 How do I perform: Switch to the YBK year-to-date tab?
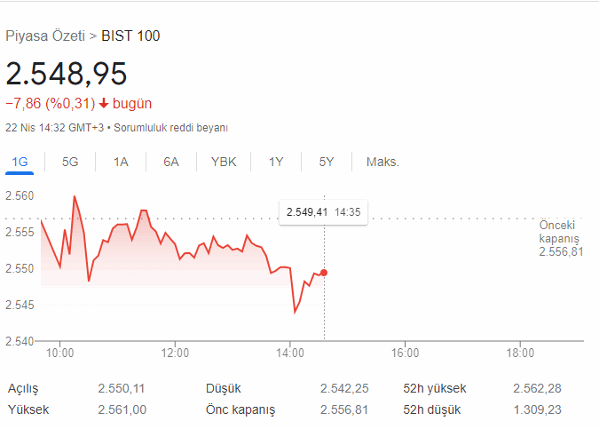click(x=224, y=162)
